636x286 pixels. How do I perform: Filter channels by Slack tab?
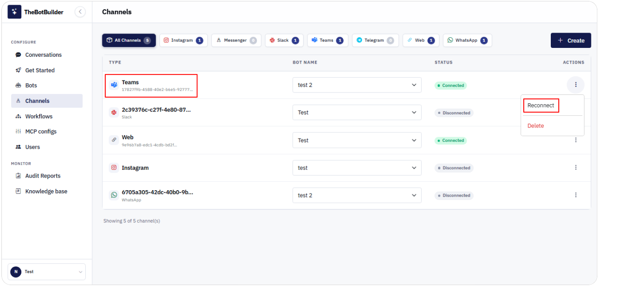(x=284, y=40)
